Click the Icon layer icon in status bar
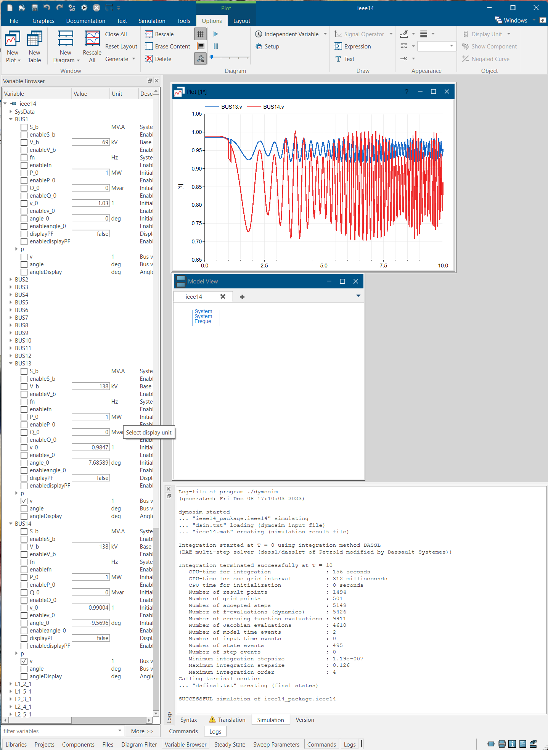 491,744
